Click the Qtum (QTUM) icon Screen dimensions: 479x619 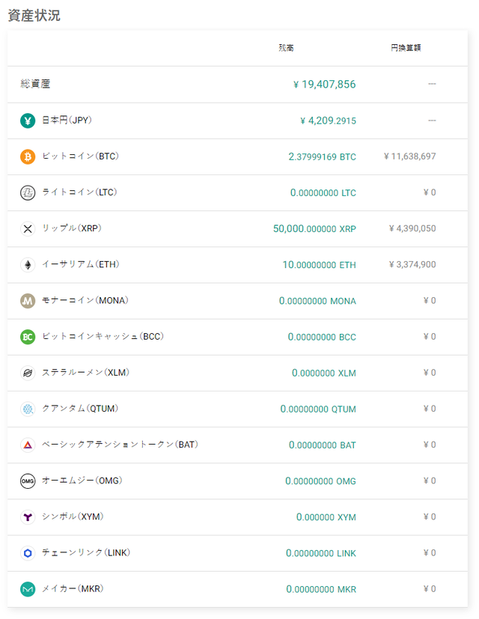click(x=28, y=409)
